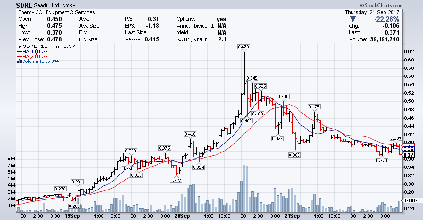Click the 20Sep date label on time axis
Image resolution: width=423 pixels, height=220 pixels.
182,216
